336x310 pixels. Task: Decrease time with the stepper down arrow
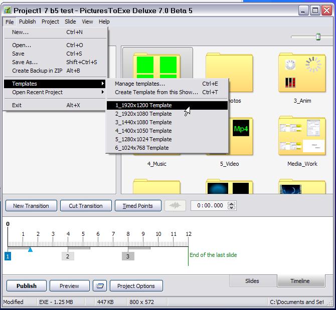click(231, 208)
